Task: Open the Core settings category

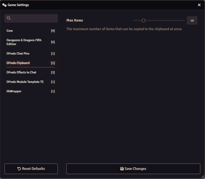Action: 10,31
